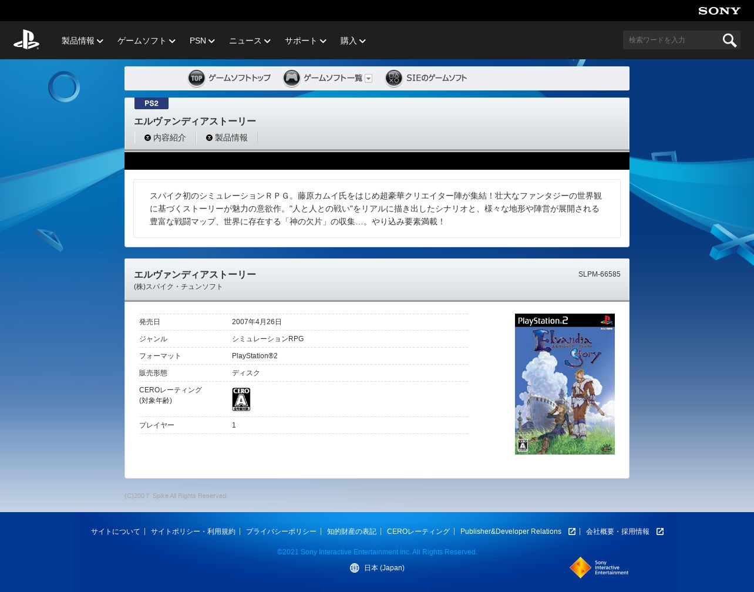
Task: Click the arrow icon beside 内容紹介
Action: [x=147, y=138]
